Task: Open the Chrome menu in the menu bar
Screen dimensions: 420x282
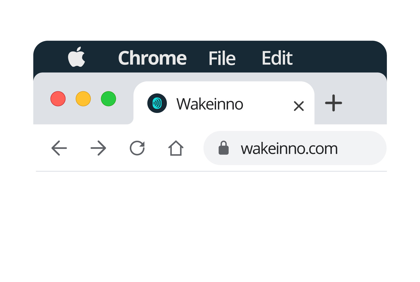Action: tap(152, 58)
